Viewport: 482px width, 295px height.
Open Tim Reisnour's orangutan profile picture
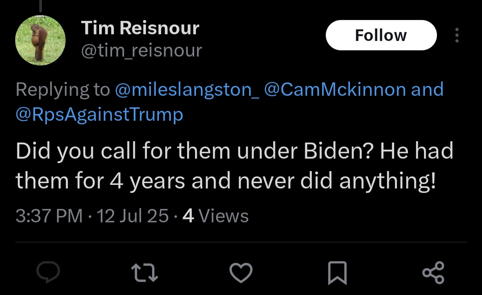pos(40,40)
